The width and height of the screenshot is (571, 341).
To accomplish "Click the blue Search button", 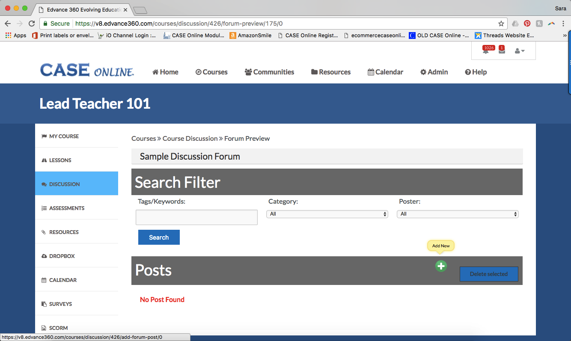I will pos(159,237).
